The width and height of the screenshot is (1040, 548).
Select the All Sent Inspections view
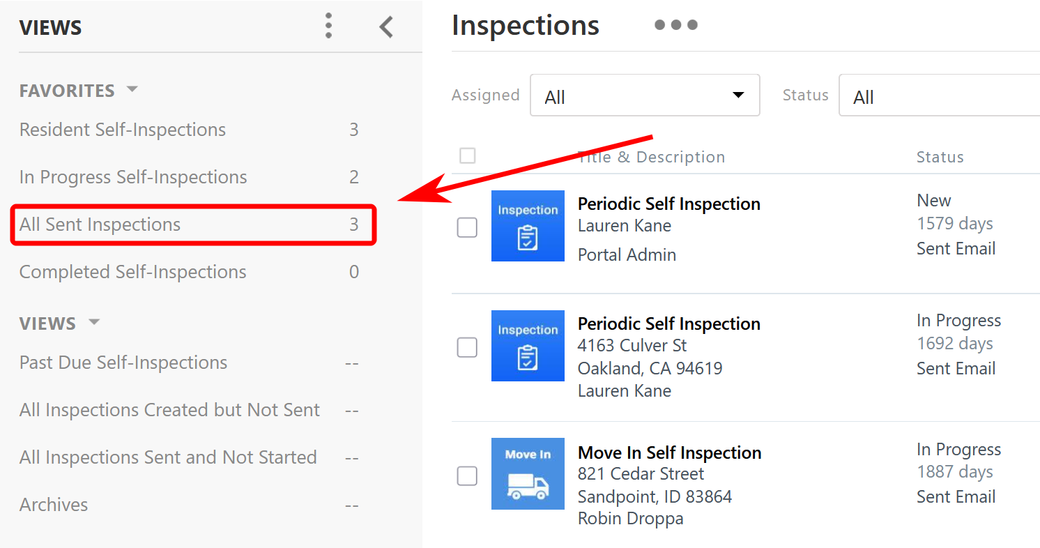[100, 224]
